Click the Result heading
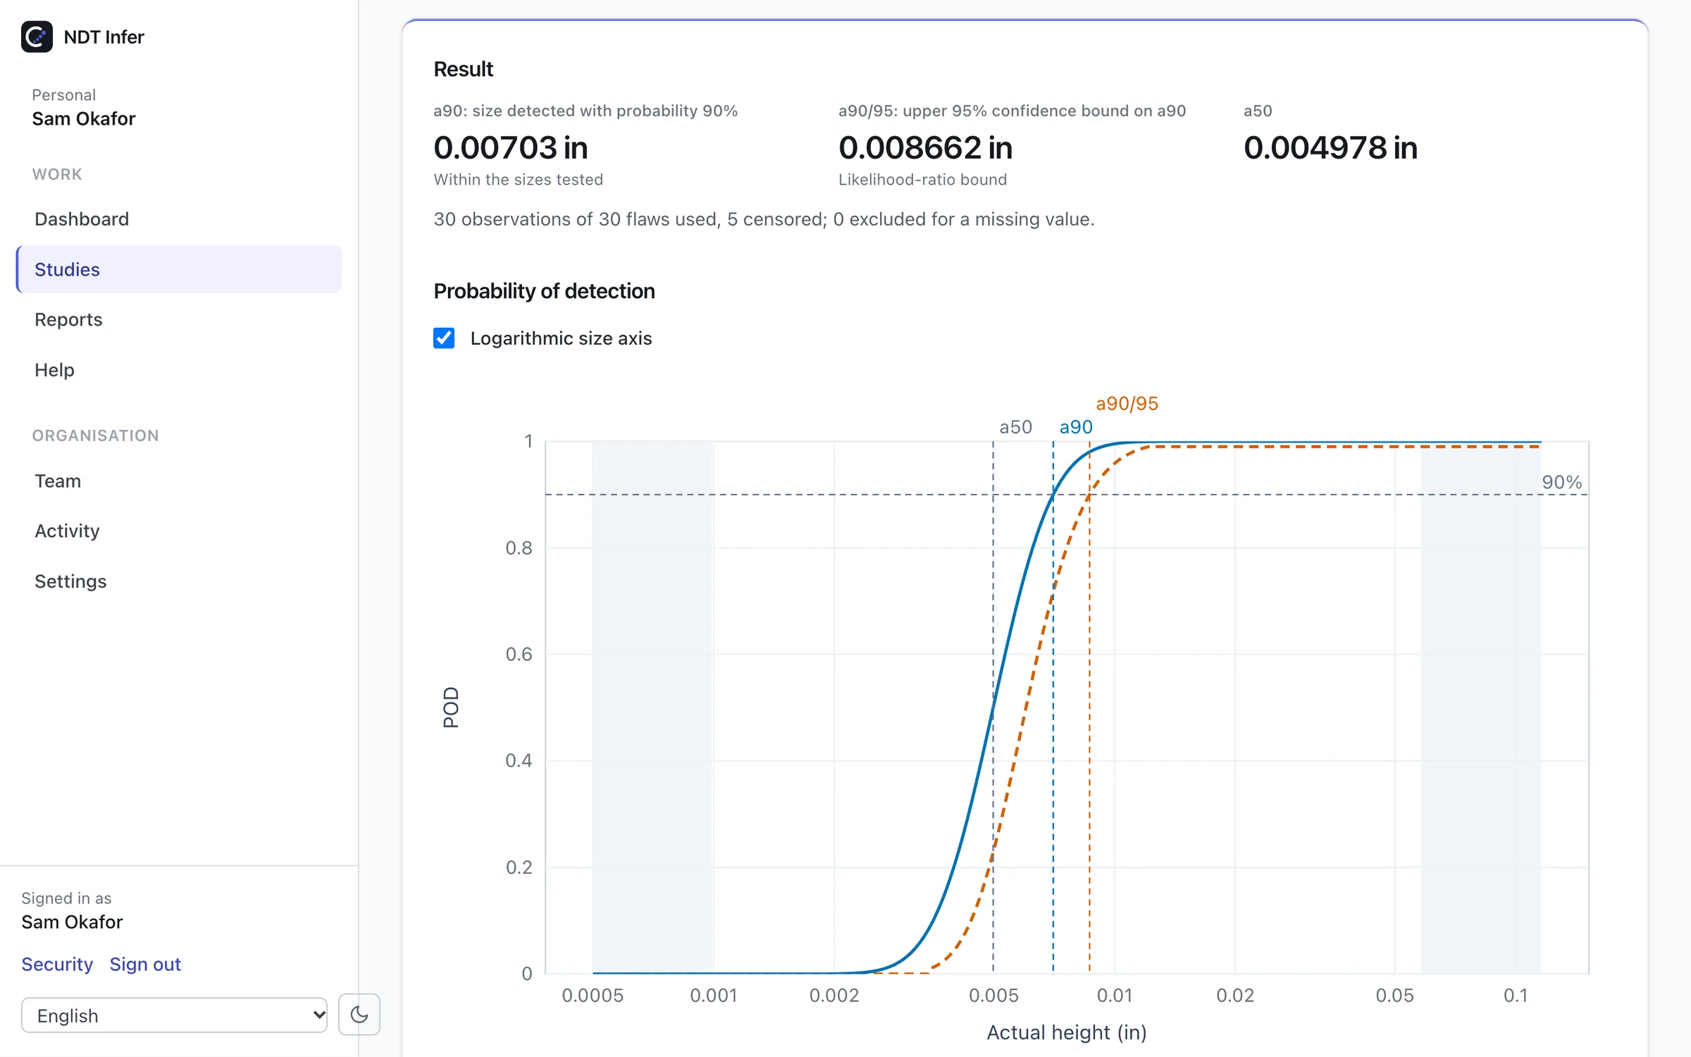 (x=463, y=69)
